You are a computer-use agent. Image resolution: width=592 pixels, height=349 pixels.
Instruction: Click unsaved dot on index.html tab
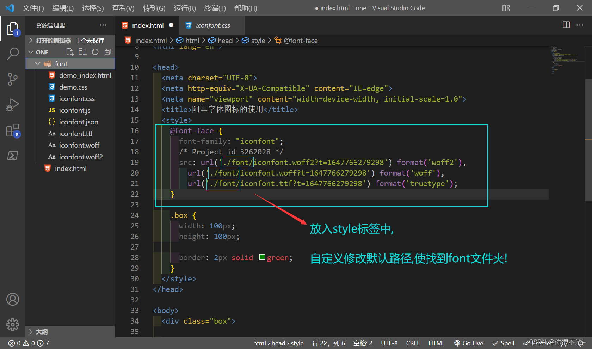coord(171,25)
